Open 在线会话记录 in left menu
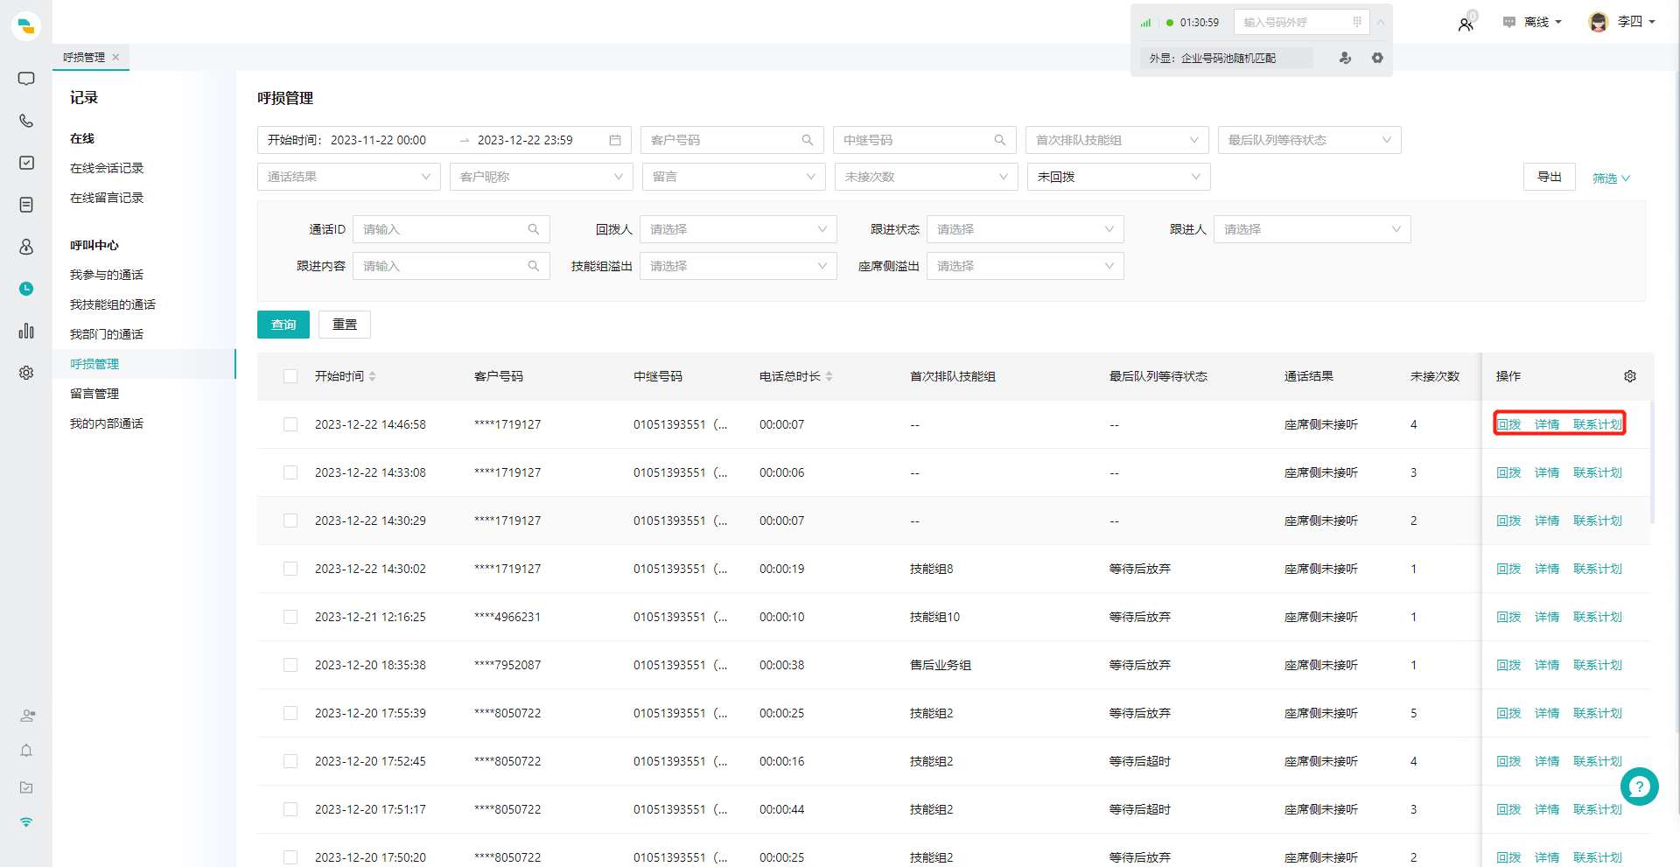The width and height of the screenshot is (1680, 867). (107, 168)
